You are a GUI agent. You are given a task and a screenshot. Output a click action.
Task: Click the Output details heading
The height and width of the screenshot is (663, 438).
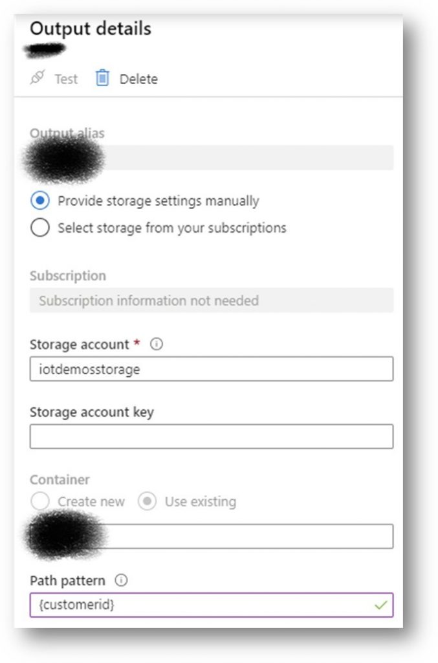click(91, 28)
